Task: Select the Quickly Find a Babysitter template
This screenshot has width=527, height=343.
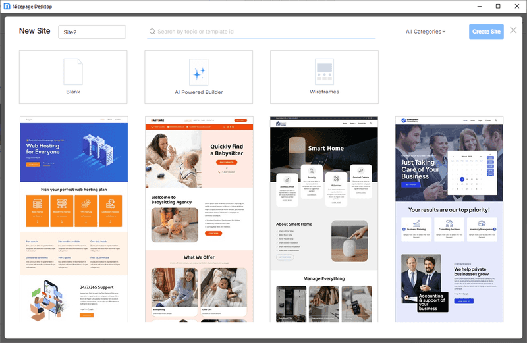Action: coord(200,219)
